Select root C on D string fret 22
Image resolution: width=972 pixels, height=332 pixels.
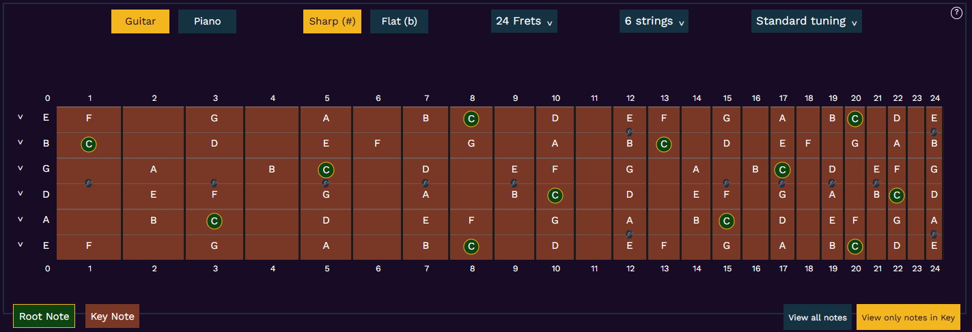click(x=897, y=196)
